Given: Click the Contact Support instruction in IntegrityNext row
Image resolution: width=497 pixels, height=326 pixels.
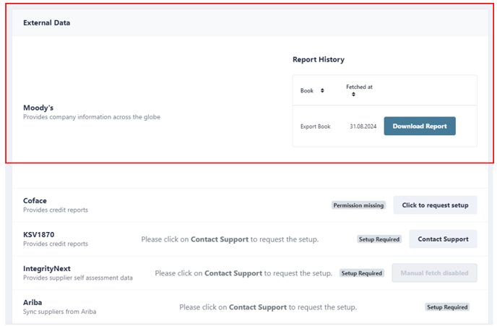Looking at the screenshot, I should click(243, 273).
